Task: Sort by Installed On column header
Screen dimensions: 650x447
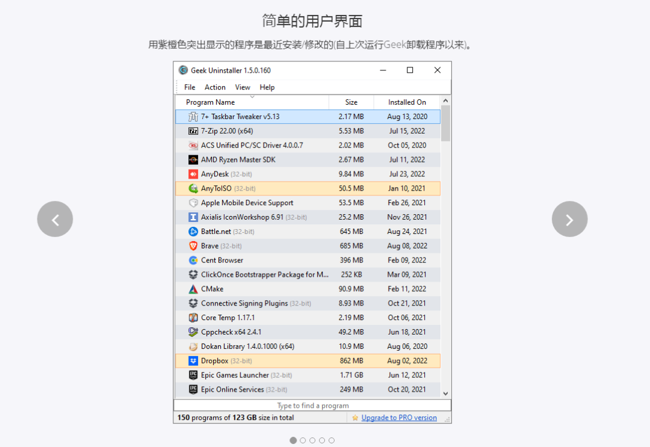Action: tap(407, 102)
